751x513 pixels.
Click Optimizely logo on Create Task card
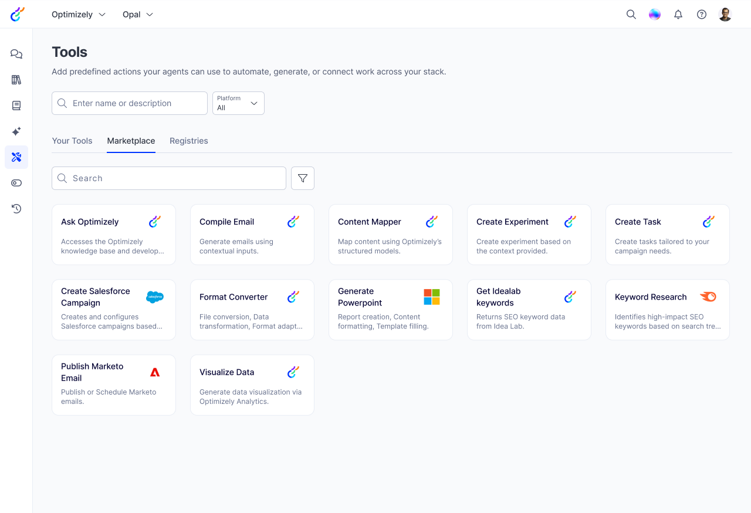pyautogui.click(x=709, y=222)
